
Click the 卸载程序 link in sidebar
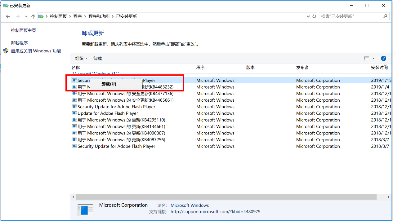tap(20, 43)
